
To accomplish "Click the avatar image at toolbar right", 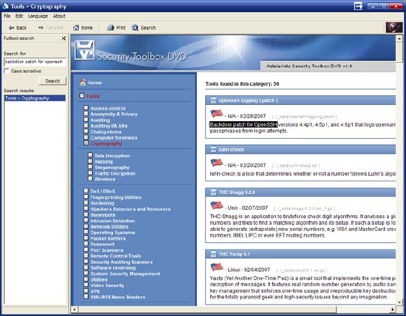I will pos(394,28).
